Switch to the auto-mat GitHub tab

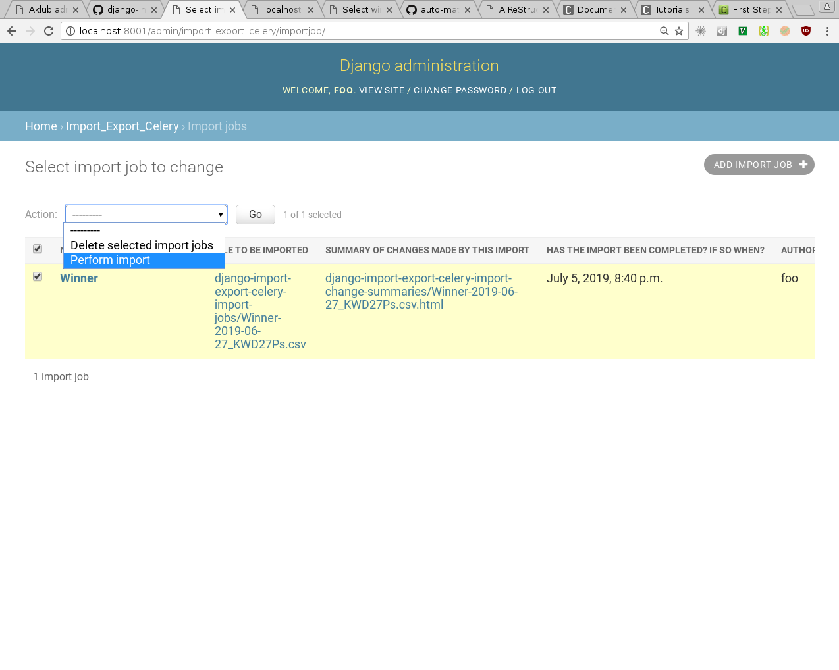click(439, 9)
